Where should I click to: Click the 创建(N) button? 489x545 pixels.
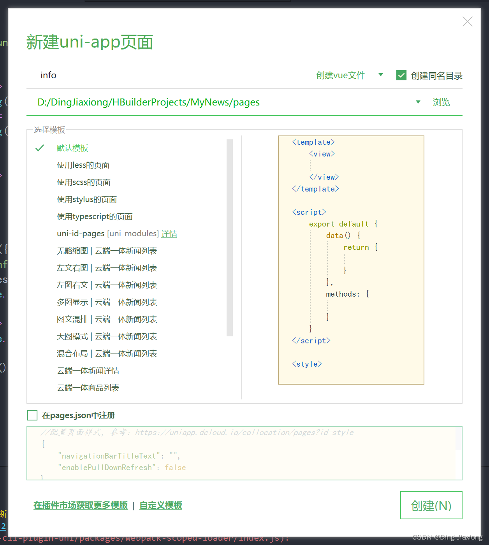click(x=431, y=505)
